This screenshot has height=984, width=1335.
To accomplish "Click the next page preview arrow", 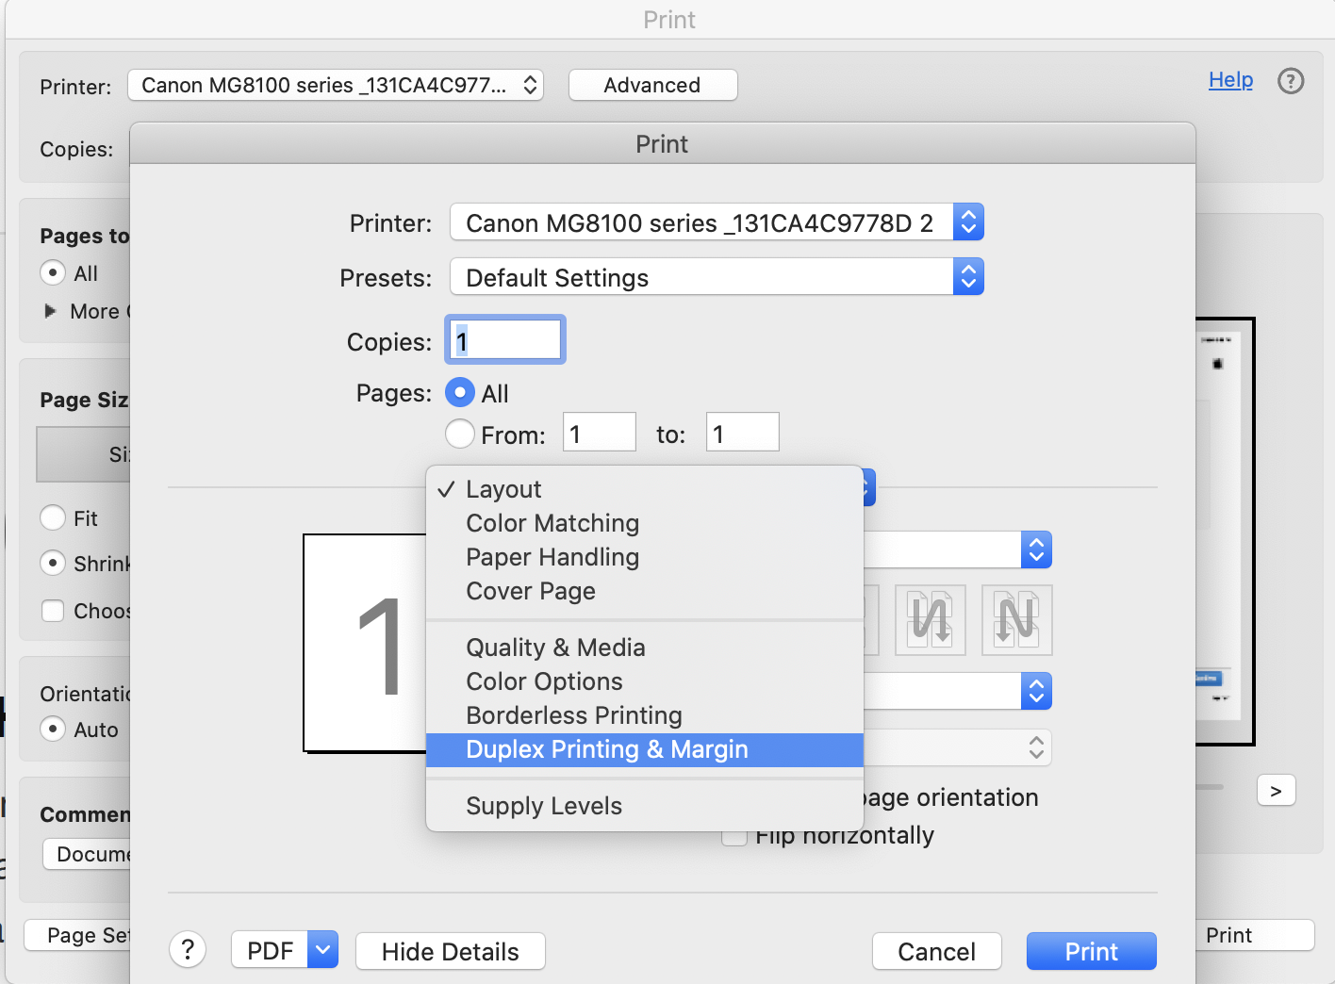I will [x=1277, y=791].
